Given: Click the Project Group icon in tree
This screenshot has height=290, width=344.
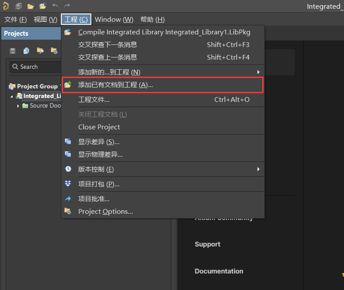Looking at the screenshot, I should click(x=12, y=86).
